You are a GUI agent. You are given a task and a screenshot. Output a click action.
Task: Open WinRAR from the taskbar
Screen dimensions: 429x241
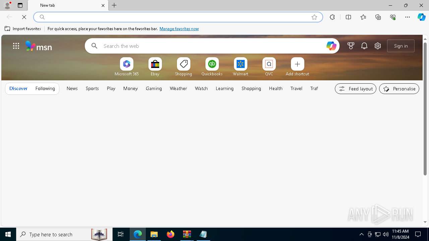tap(187, 234)
